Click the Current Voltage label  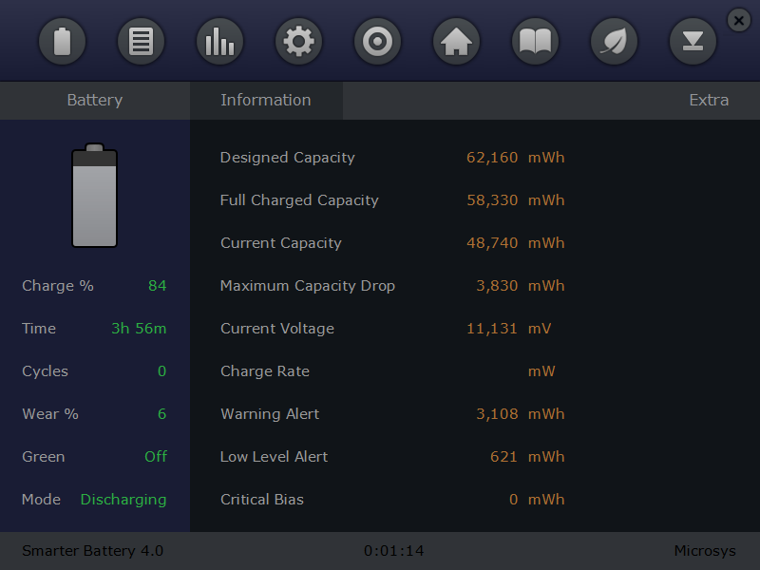(x=277, y=329)
